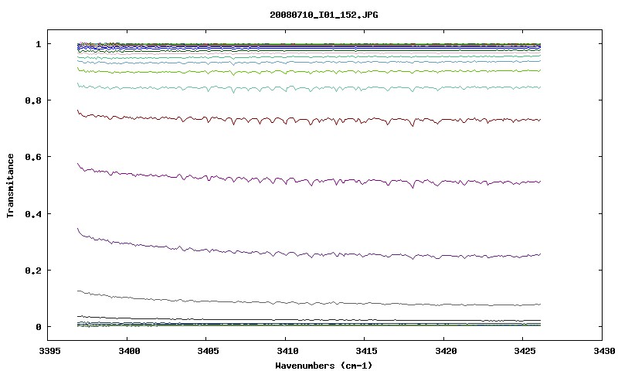This screenshot has width=618, height=371.
Task: Click the x-axis tick label 3405
Action: click(x=208, y=351)
